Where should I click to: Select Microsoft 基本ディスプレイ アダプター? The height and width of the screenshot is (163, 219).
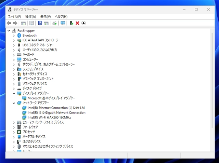(51, 98)
